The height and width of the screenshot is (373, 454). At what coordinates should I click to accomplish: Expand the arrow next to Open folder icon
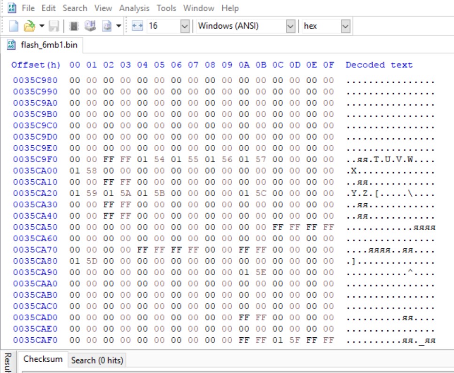point(42,26)
